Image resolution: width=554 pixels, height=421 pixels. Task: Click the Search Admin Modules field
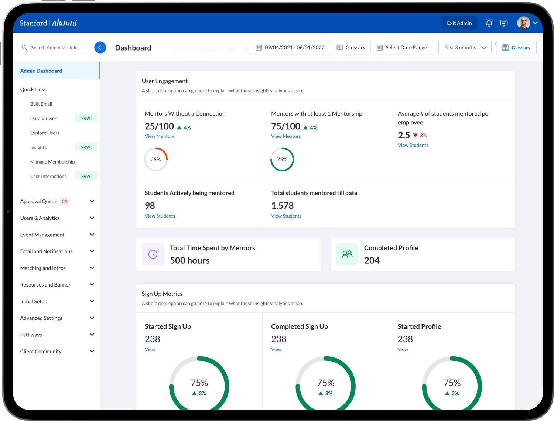click(x=55, y=48)
